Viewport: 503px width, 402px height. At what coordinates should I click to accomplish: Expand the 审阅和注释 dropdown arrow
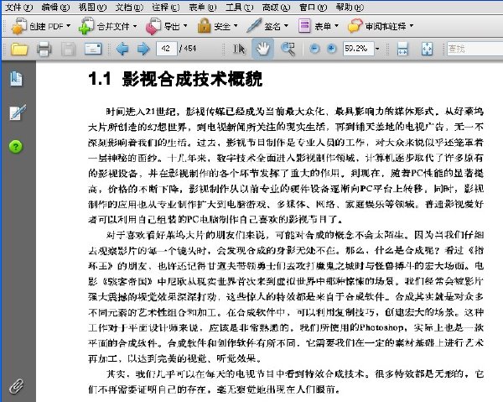click(412, 26)
